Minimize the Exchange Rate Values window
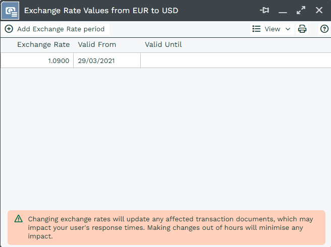This screenshot has width=331, height=247. [x=283, y=11]
